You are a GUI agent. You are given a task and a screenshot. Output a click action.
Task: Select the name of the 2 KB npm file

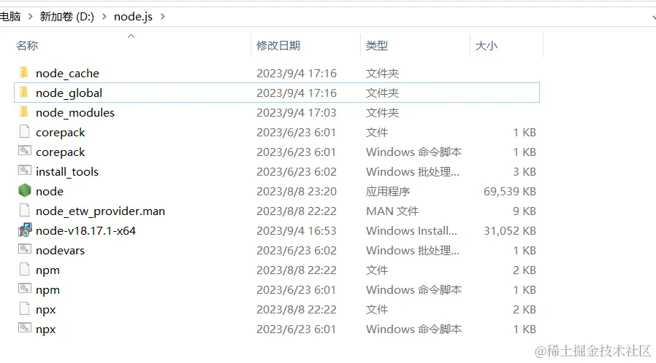pos(47,270)
